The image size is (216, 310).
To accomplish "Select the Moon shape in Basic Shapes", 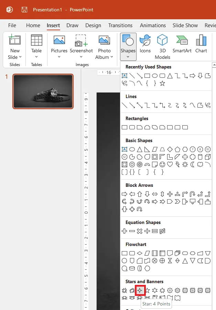I will [193, 164].
